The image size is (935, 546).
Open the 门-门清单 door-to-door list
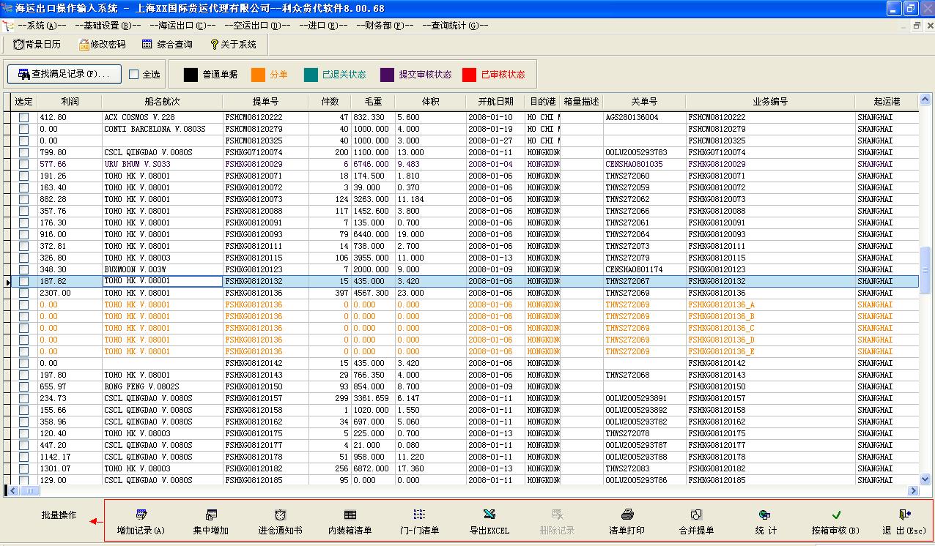point(419,522)
